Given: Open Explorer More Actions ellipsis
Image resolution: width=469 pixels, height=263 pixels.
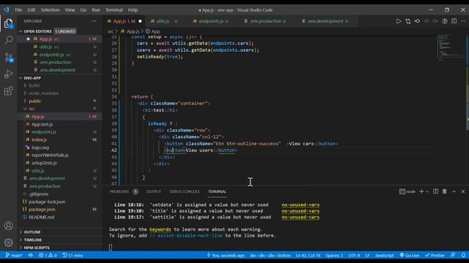Looking at the screenshot, I should [94, 21].
